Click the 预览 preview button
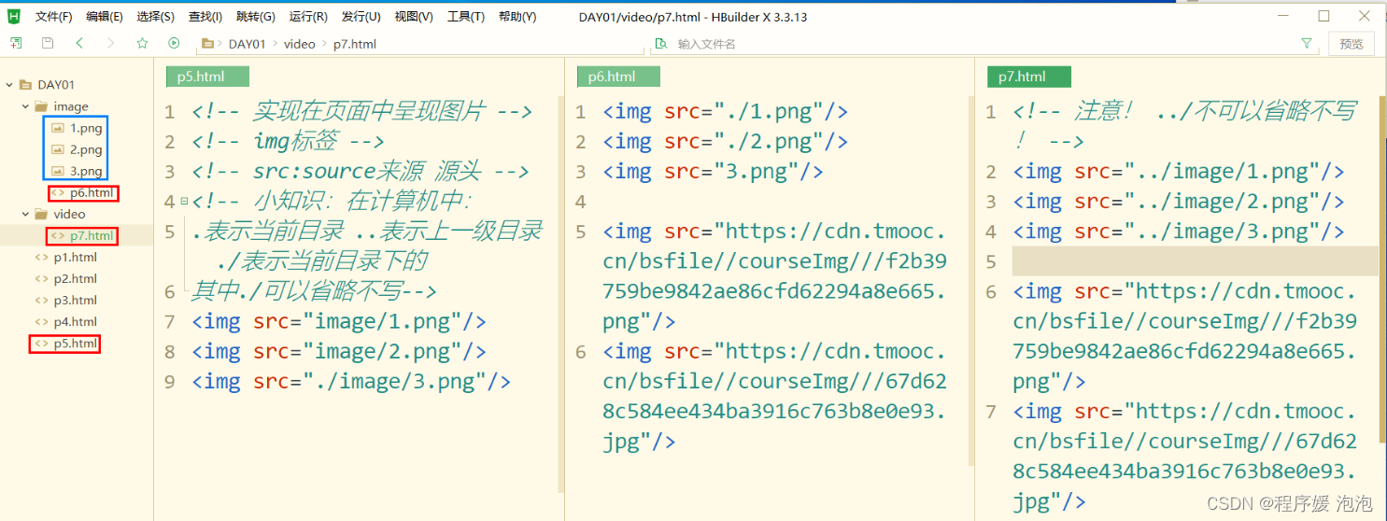 coord(1352,44)
